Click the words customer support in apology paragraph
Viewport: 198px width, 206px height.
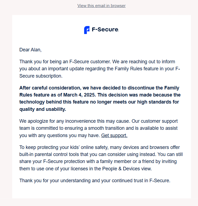point(159,121)
